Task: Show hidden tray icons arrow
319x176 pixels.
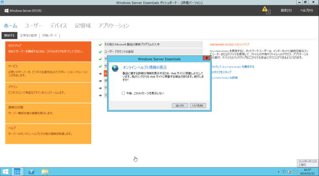Action: point(278,172)
